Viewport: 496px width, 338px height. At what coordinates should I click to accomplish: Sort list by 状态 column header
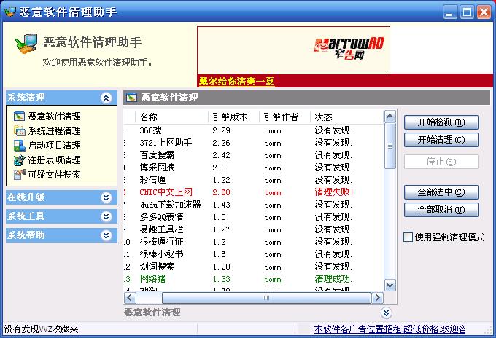tap(346, 117)
